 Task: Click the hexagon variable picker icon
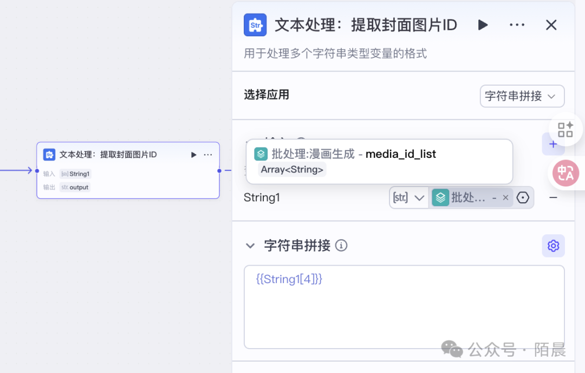523,198
